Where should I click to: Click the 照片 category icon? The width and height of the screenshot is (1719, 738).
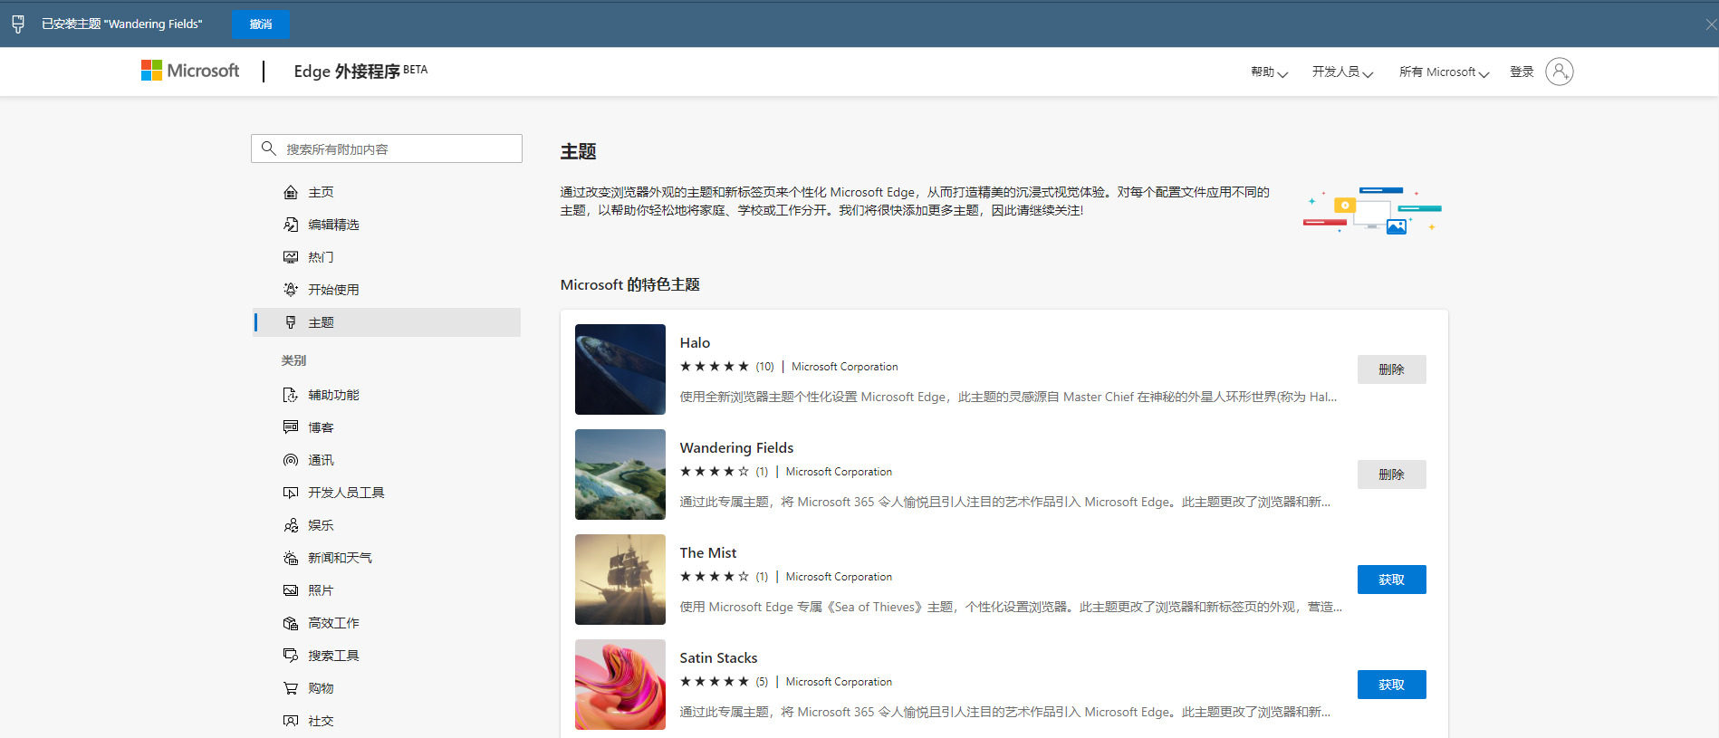pos(291,590)
